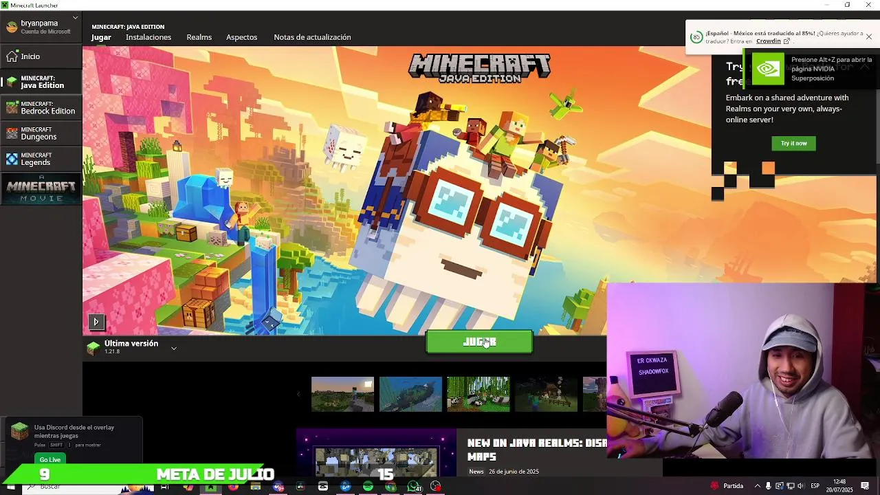Screen dimensions: 880x495
Task: Switch to the Aspectos tab
Action: click(x=242, y=37)
